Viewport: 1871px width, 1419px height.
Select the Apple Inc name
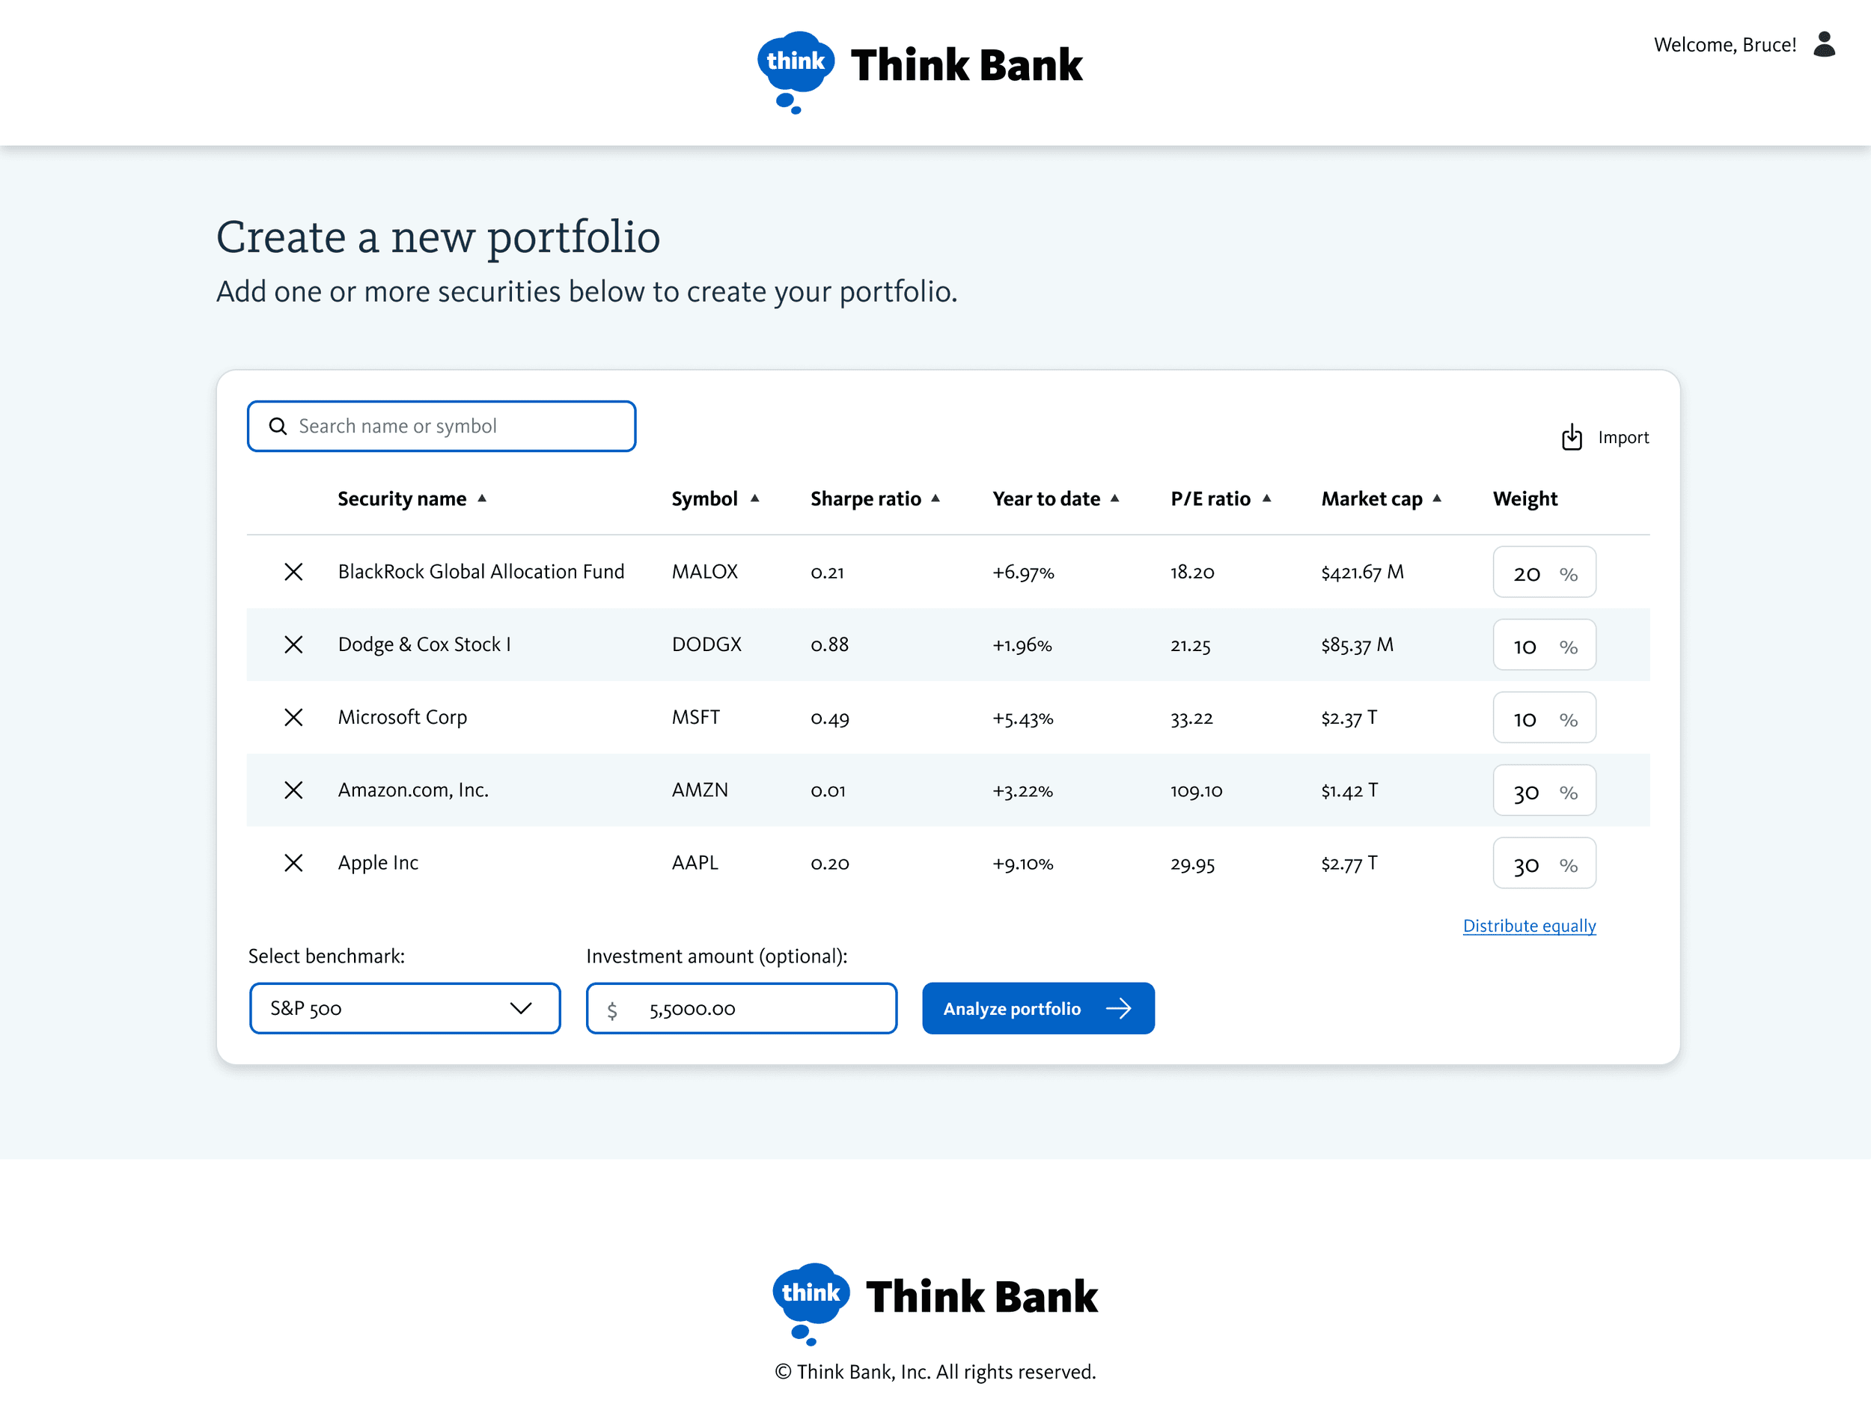(x=378, y=863)
